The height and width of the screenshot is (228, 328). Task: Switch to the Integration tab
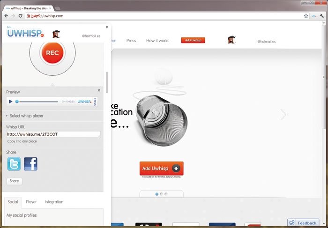coord(54,202)
